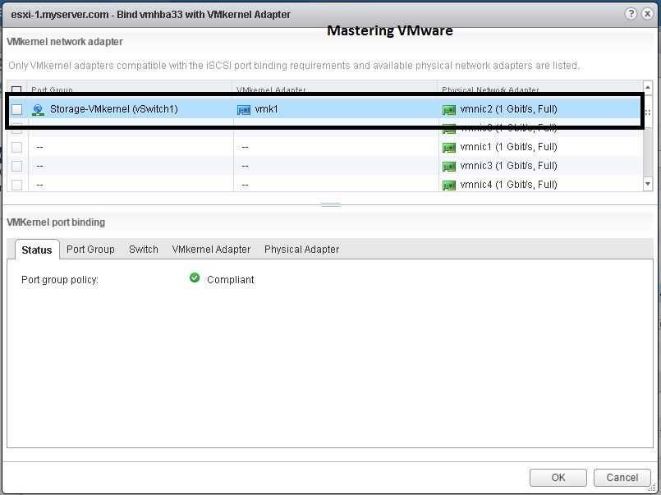The image size is (661, 495).
Task: Click the text vmnic4 (1 Gbit/s, Full)
Action: coord(508,185)
